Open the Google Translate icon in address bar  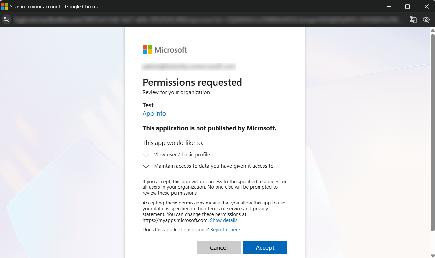click(413, 19)
